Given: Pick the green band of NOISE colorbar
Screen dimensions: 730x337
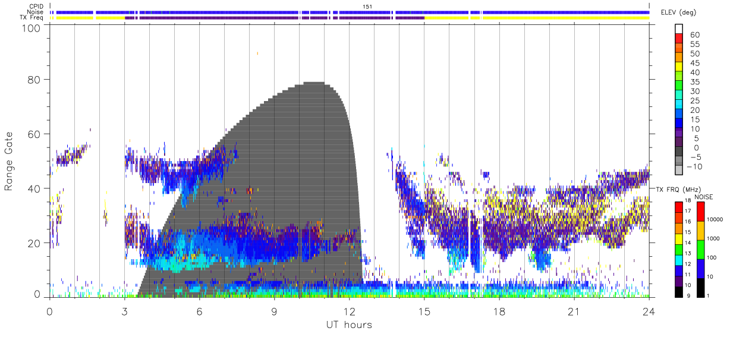Looking at the screenshot, I should pos(701,250).
